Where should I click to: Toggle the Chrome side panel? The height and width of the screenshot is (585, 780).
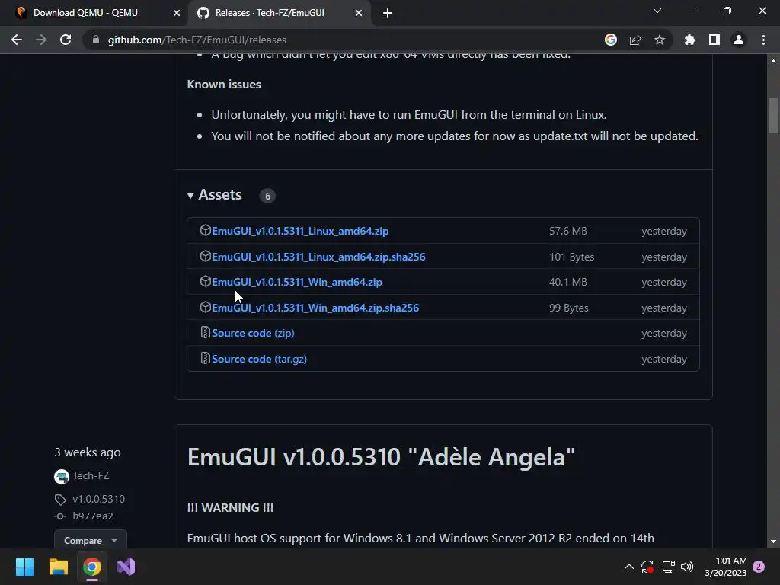714,40
